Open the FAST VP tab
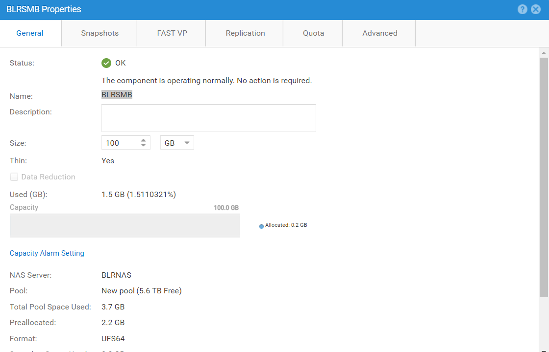Image resolution: width=549 pixels, height=352 pixels. coord(172,33)
